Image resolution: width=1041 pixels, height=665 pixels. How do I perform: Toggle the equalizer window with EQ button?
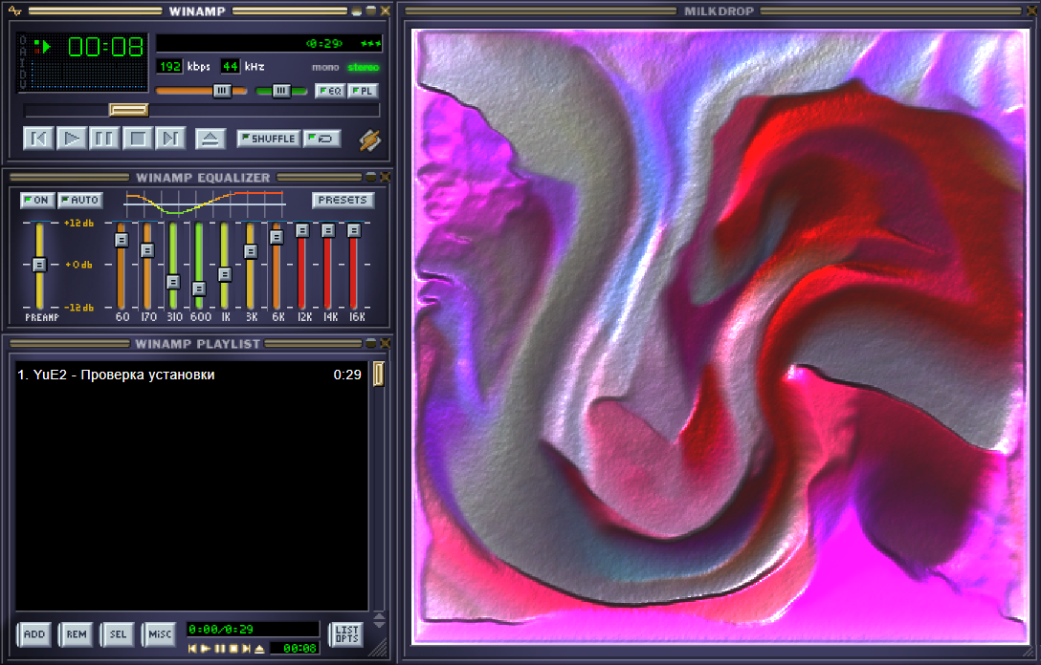(330, 91)
